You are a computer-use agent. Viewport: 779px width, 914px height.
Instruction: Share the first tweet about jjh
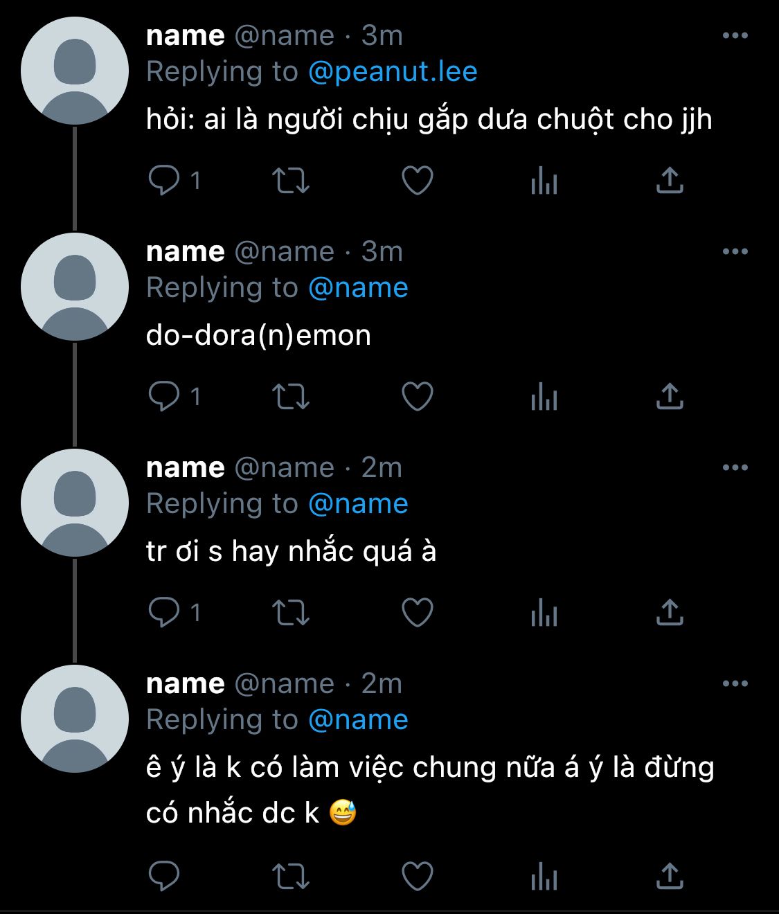[670, 181]
